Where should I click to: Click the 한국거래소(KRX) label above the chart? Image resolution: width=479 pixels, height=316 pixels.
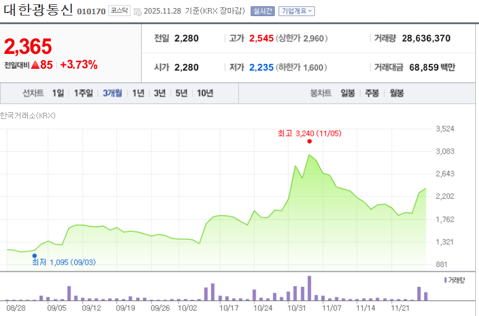(27, 116)
